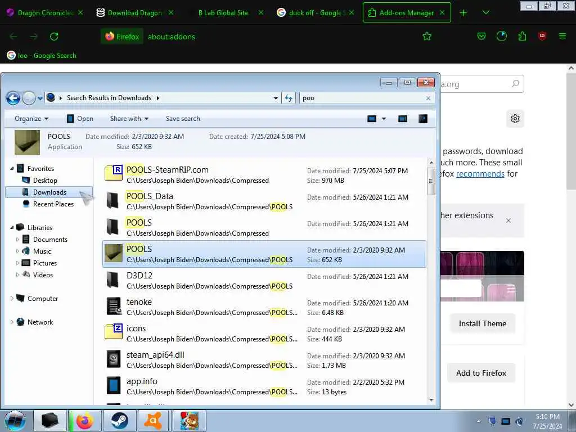576x432 pixels.
Task: Open Firefox application menu
Action: (x=562, y=37)
